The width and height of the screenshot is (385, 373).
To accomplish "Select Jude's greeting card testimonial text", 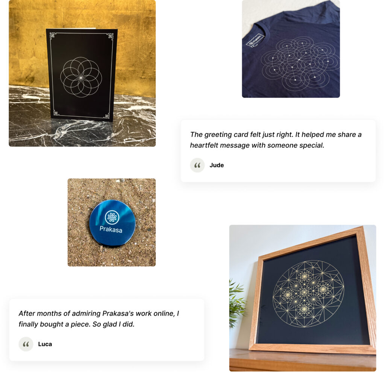I will pyautogui.click(x=276, y=140).
